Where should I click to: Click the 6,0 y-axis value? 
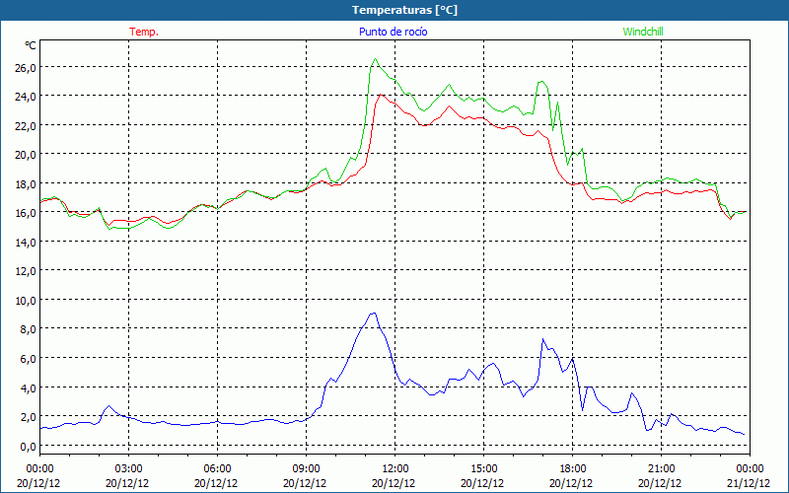tap(28, 358)
